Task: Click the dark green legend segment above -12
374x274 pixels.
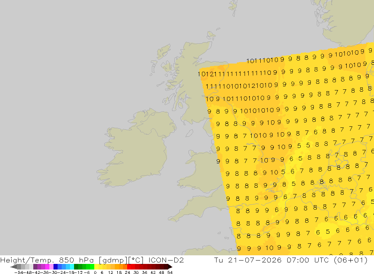Action: pos(76,267)
